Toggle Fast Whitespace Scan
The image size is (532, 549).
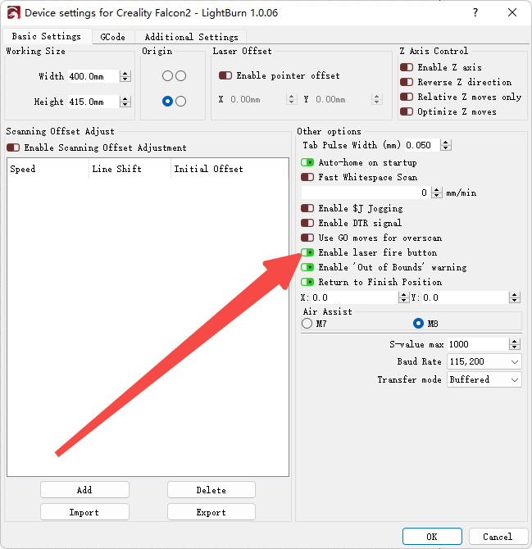307,177
